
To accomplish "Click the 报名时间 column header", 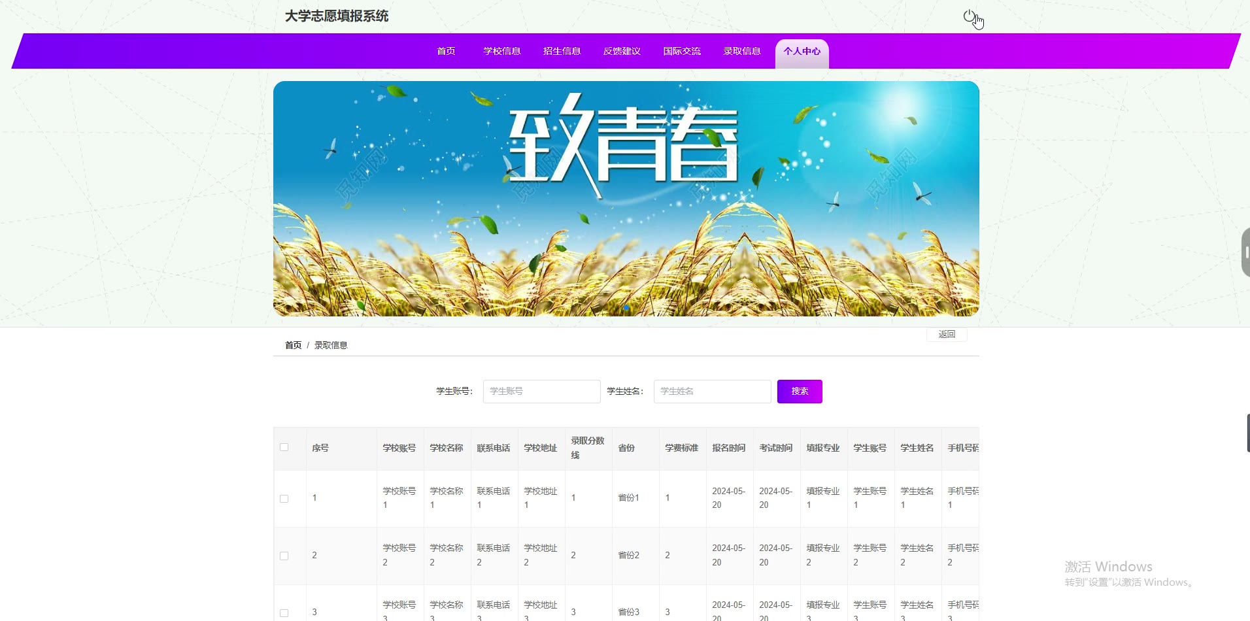I will pos(729,448).
